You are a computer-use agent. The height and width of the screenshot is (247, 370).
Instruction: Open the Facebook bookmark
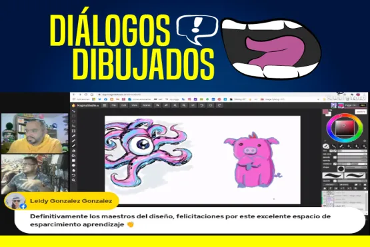click(106, 99)
